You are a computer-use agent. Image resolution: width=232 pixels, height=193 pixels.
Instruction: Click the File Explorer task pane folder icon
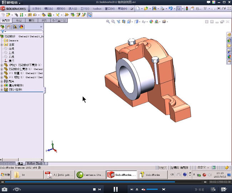(x=229, y=45)
